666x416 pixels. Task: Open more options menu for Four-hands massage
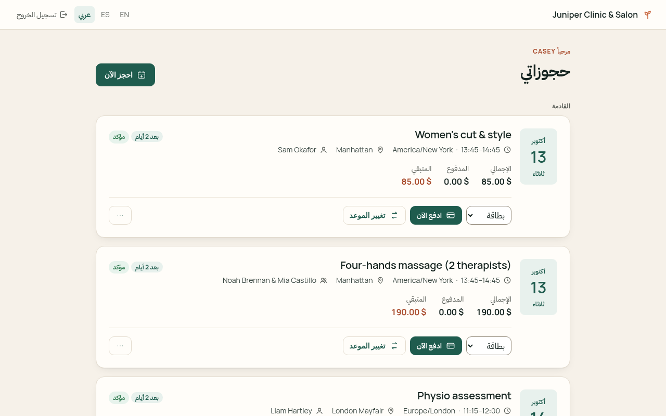[x=120, y=346]
